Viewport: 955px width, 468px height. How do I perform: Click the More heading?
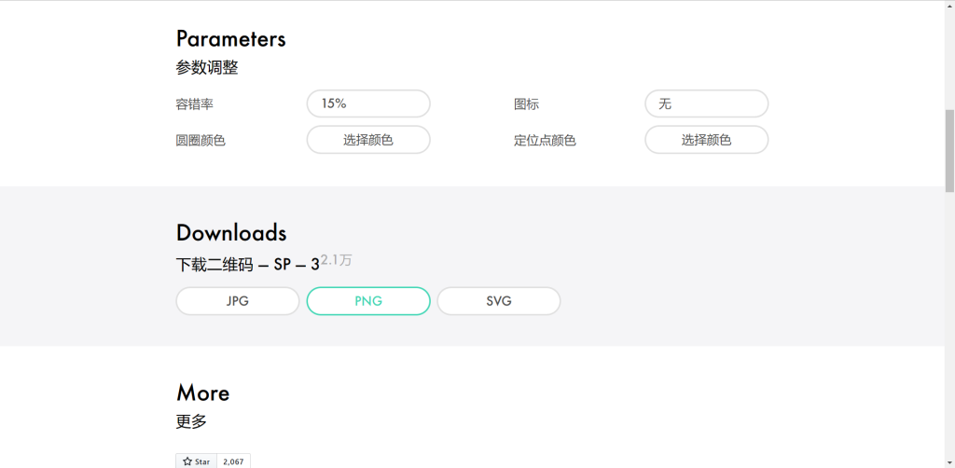(202, 392)
